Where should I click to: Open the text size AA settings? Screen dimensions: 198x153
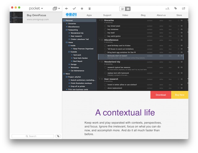coord(167,9)
